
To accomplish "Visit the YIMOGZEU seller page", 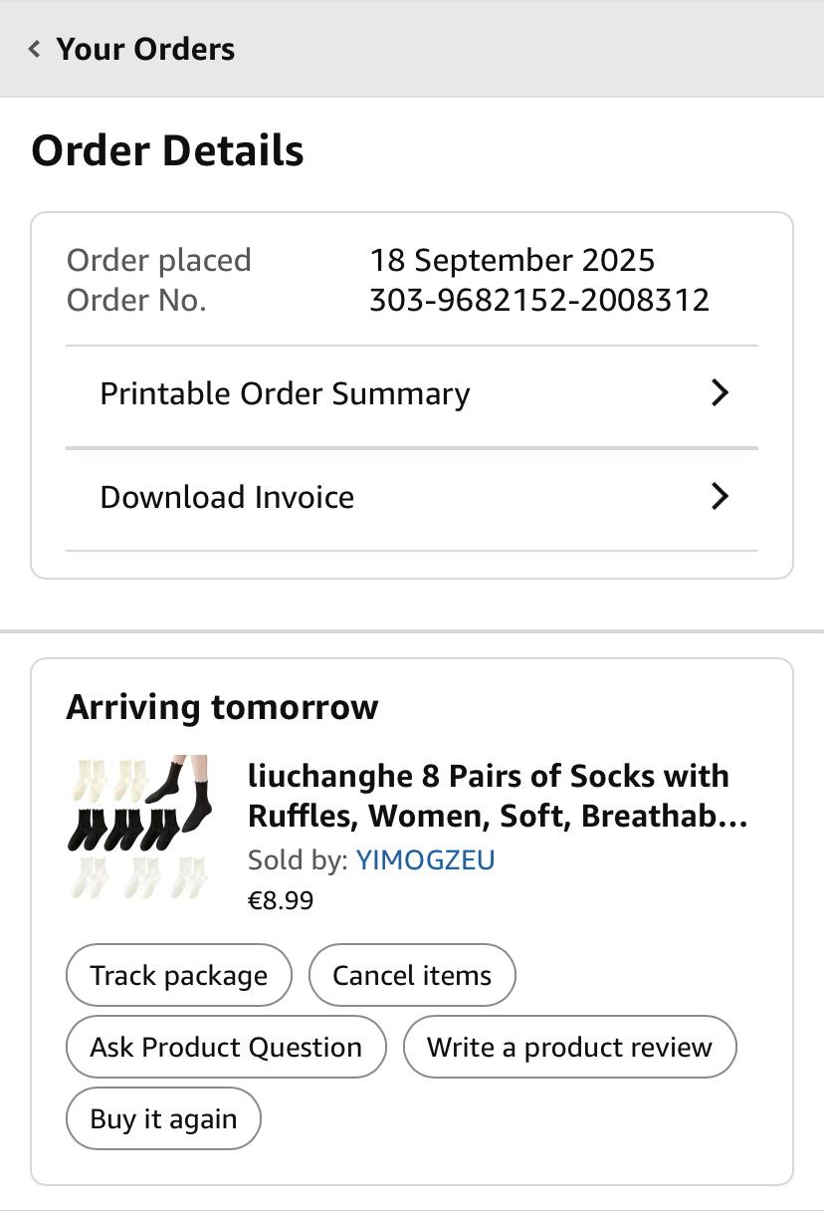I will coord(425,859).
